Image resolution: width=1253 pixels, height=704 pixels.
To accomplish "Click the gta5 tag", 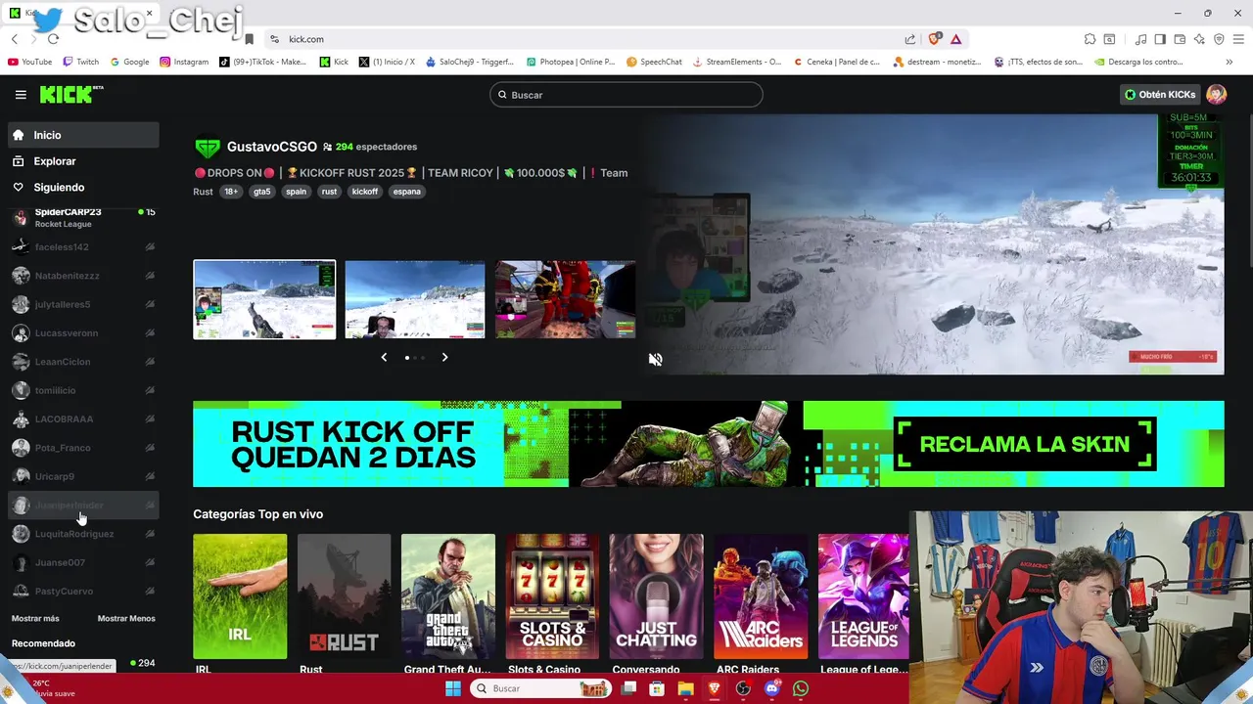I will 261,192.
